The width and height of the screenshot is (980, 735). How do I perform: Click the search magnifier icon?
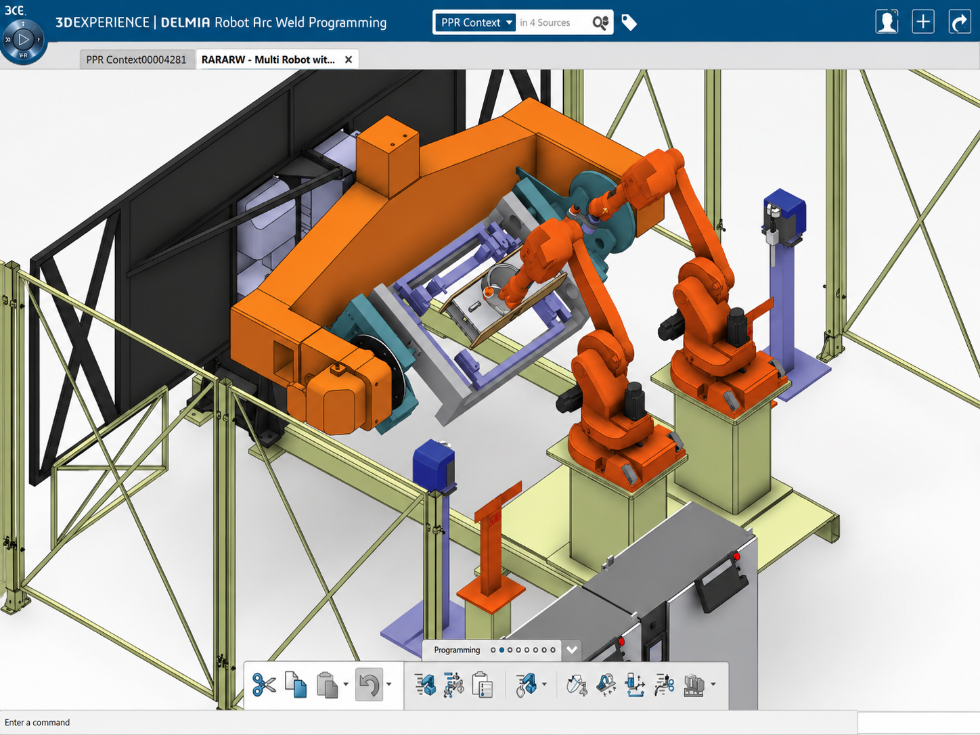pyautogui.click(x=600, y=23)
